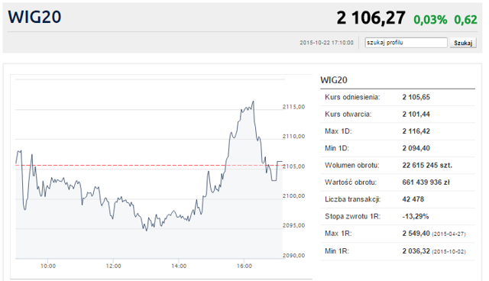Click the Stopa zwrotu 1R value
Image resolution: width=489 pixels, height=281 pixels.
(416, 216)
